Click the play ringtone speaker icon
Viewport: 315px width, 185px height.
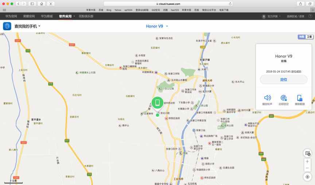pos(267,98)
